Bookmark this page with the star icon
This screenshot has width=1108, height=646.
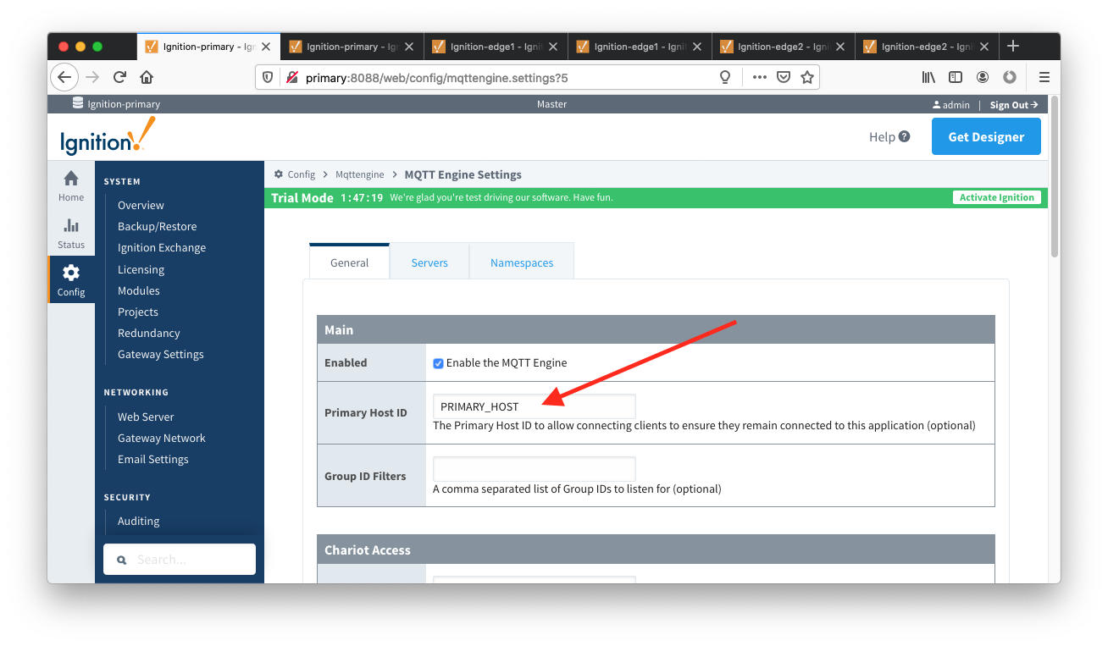(807, 77)
